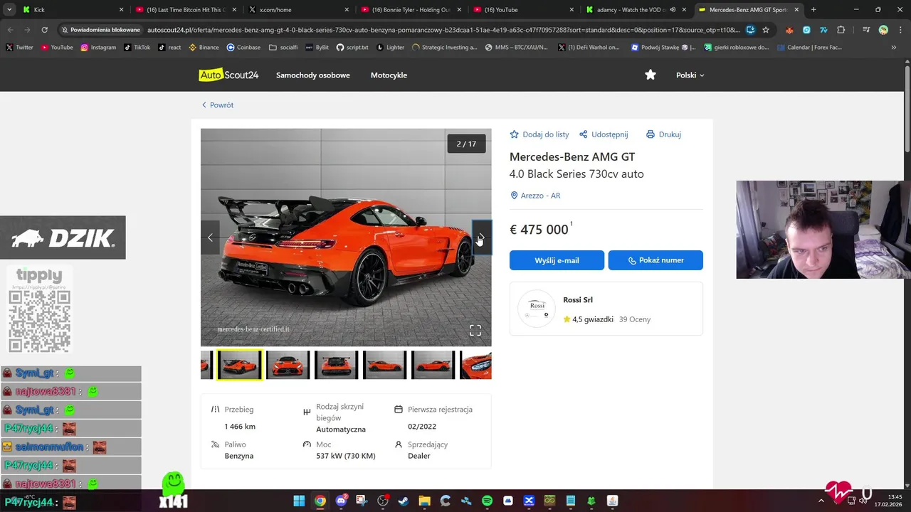Go to previous car photo arrow
911x512 pixels.
coord(210,238)
